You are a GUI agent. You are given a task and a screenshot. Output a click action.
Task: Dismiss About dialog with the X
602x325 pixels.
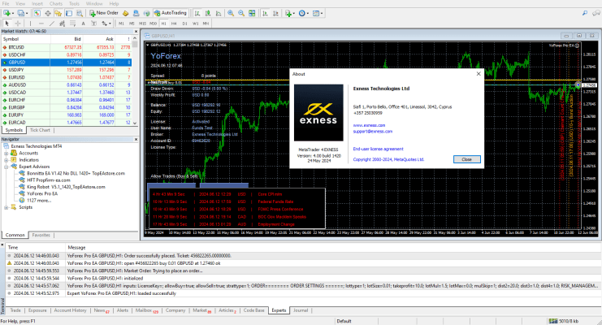point(479,74)
